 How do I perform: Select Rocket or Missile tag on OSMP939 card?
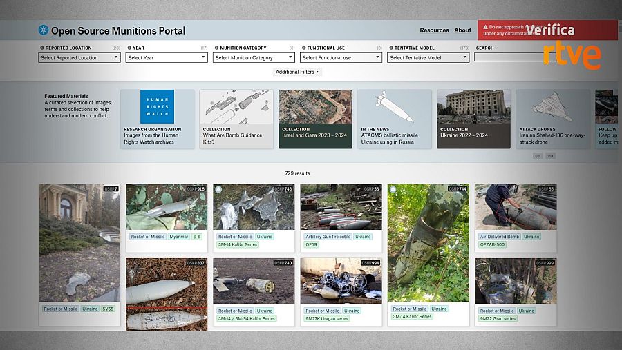tap(497, 311)
